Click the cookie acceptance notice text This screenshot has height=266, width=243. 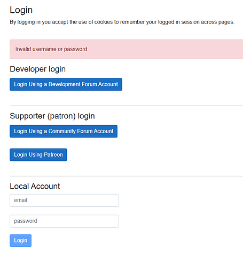click(x=122, y=22)
